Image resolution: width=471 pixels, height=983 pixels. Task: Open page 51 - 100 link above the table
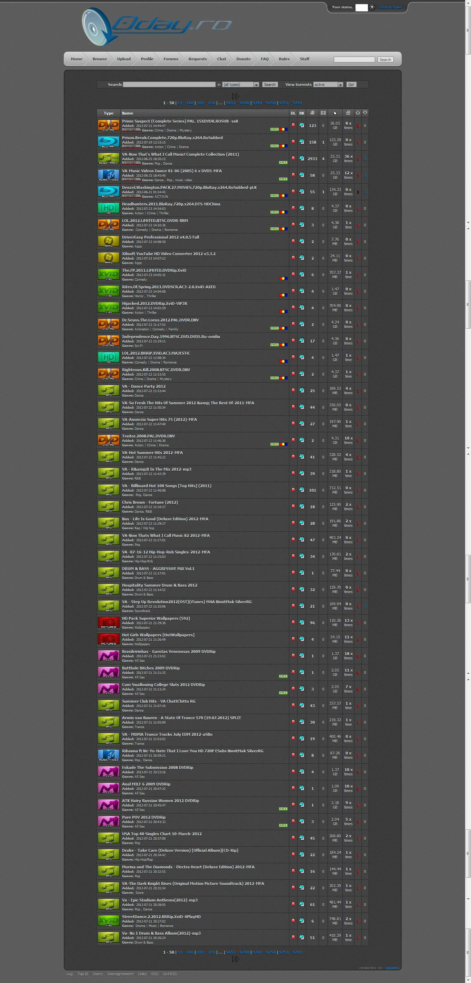[186, 103]
